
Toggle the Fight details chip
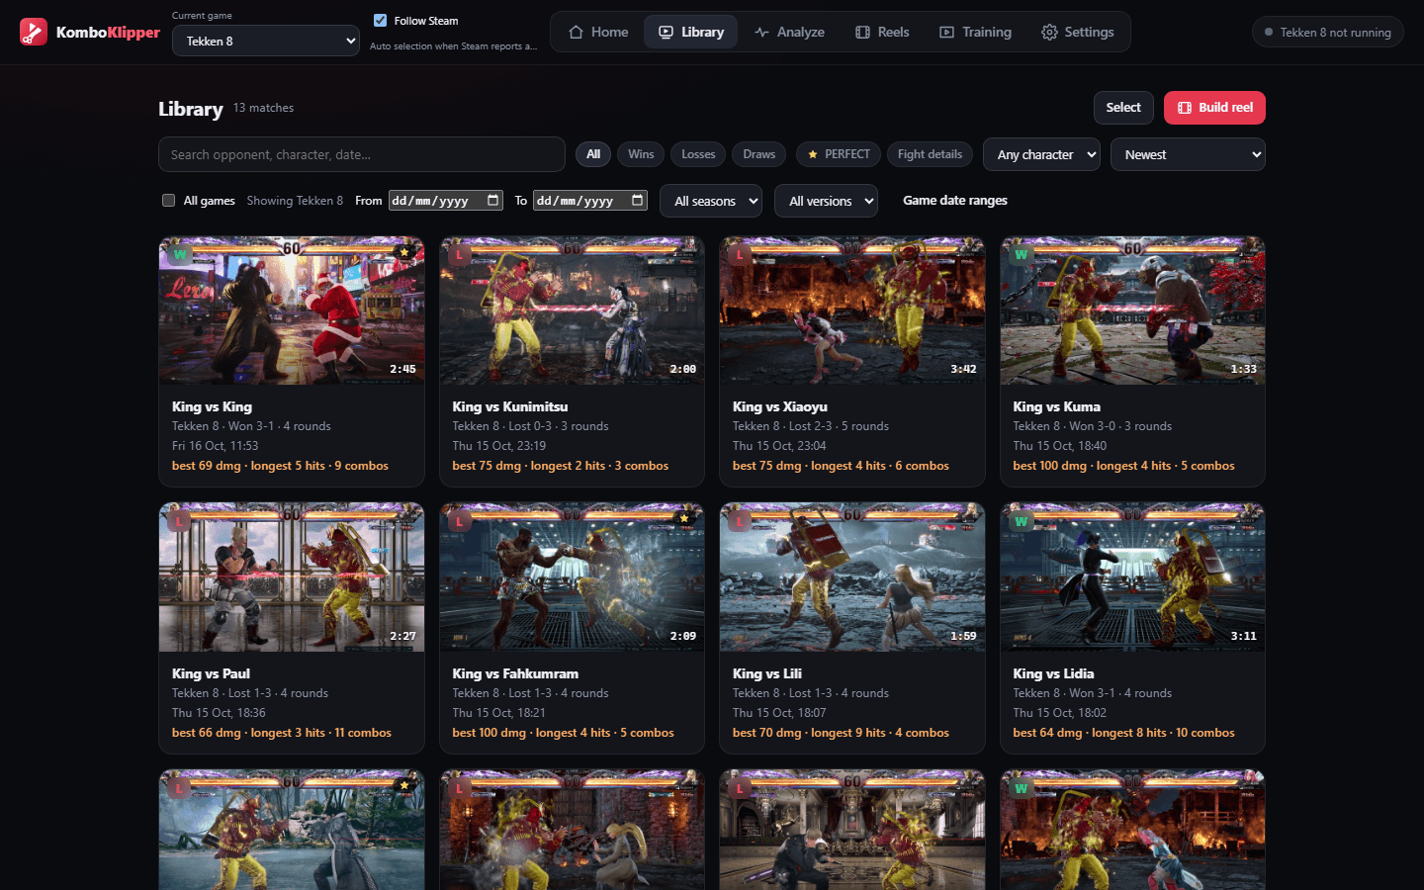coord(930,154)
